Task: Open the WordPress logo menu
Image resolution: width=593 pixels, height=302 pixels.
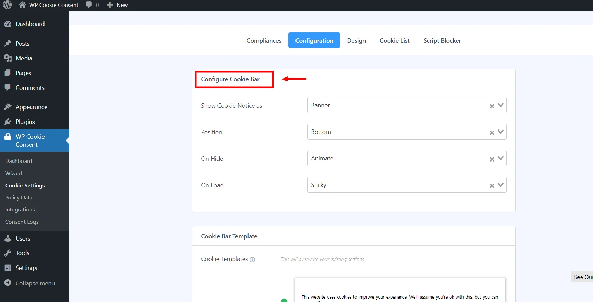Action: pos(7,5)
